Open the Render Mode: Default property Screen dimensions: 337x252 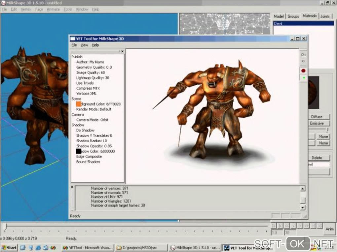94,109
